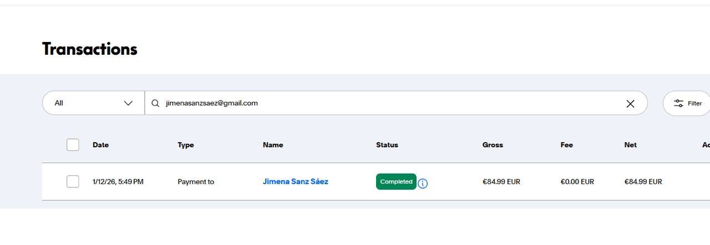Click the Type column header

(185, 145)
